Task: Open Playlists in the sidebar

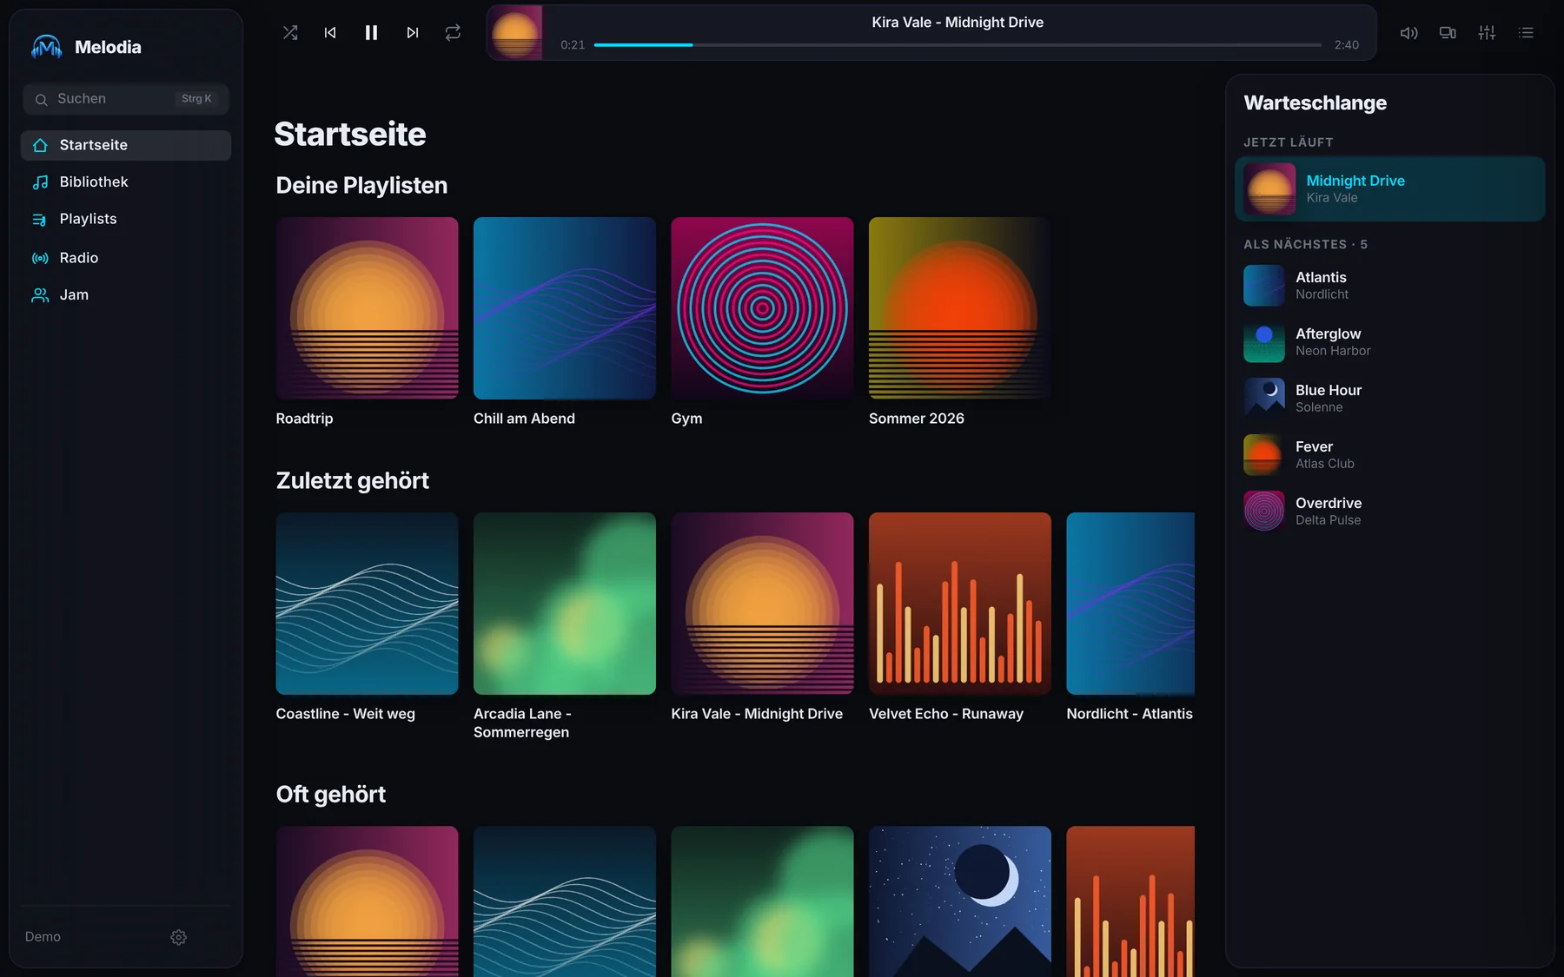Action: point(126,220)
